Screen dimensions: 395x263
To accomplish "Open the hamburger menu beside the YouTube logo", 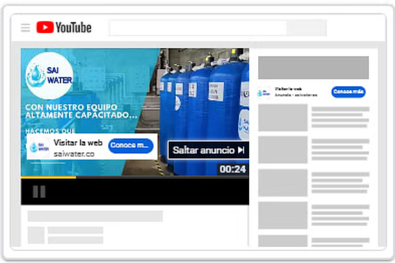I will click(x=25, y=28).
